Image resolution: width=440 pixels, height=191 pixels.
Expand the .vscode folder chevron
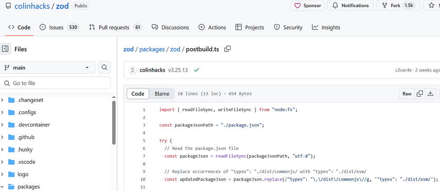point(2,162)
